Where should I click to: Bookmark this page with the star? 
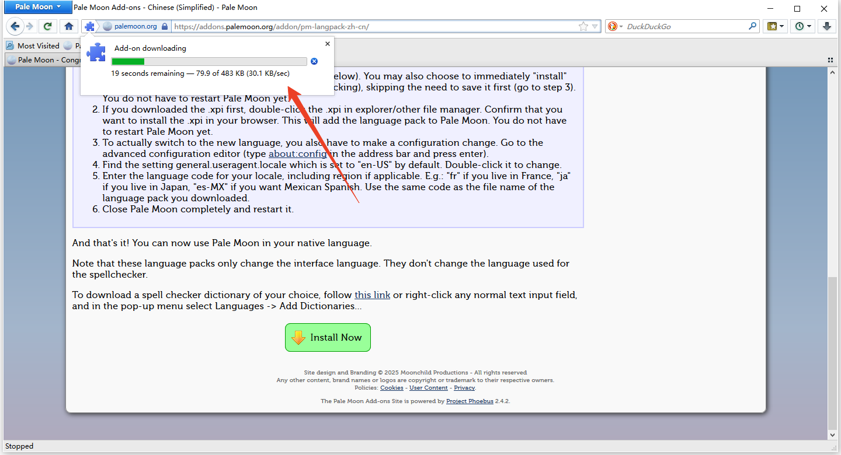(583, 26)
